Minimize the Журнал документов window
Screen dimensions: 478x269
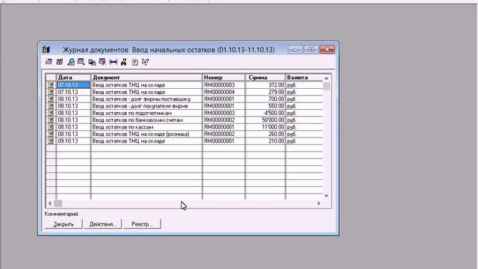(x=295, y=49)
